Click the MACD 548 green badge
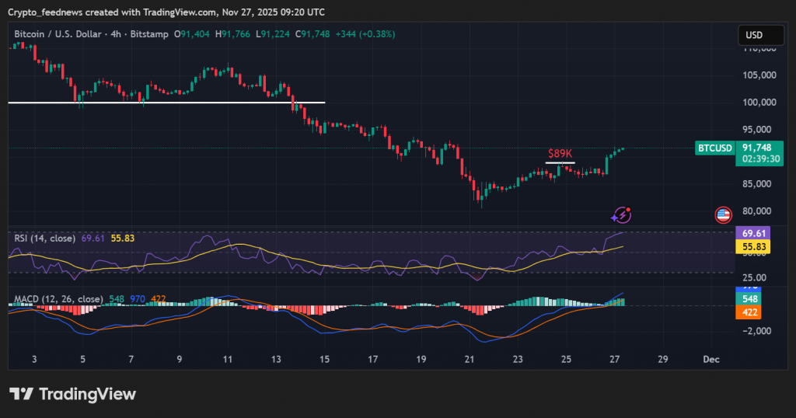The height and width of the screenshot is (418, 796). (x=749, y=299)
